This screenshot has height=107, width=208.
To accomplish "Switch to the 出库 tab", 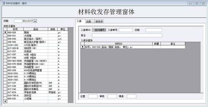I will coord(90,21).
